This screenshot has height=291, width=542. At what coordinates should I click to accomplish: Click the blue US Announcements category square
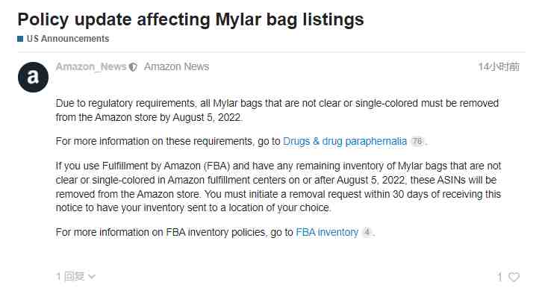[x=20, y=39]
